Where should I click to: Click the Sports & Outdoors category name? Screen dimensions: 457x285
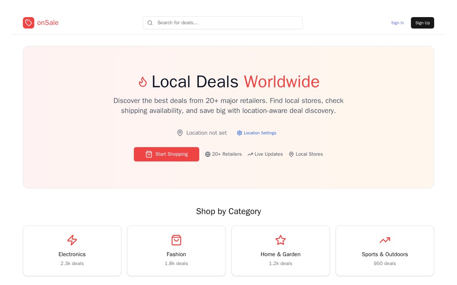385,254
